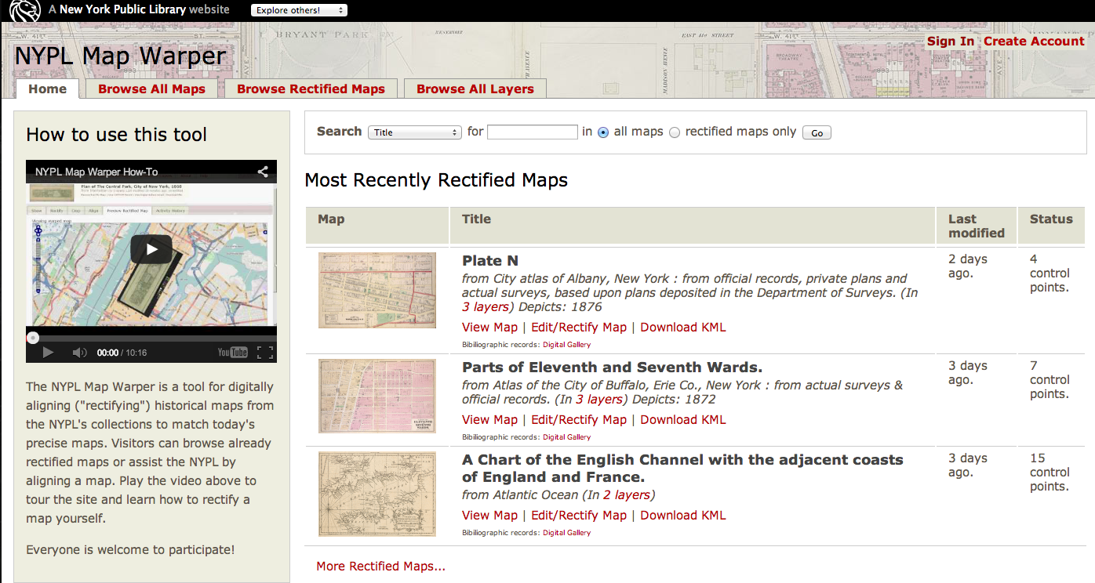Click the 4 control points status text

tap(1050, 273)
